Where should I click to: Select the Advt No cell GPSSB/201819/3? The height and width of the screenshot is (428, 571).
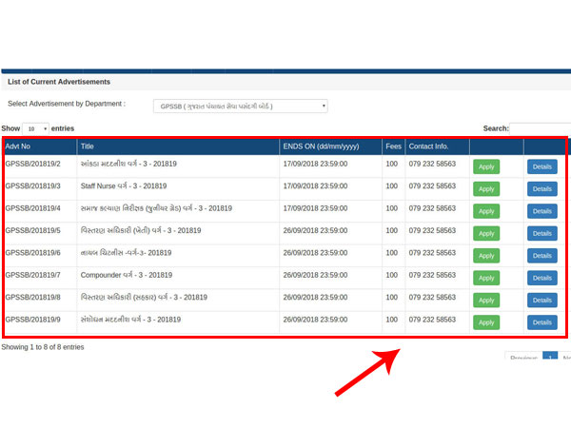32,186
